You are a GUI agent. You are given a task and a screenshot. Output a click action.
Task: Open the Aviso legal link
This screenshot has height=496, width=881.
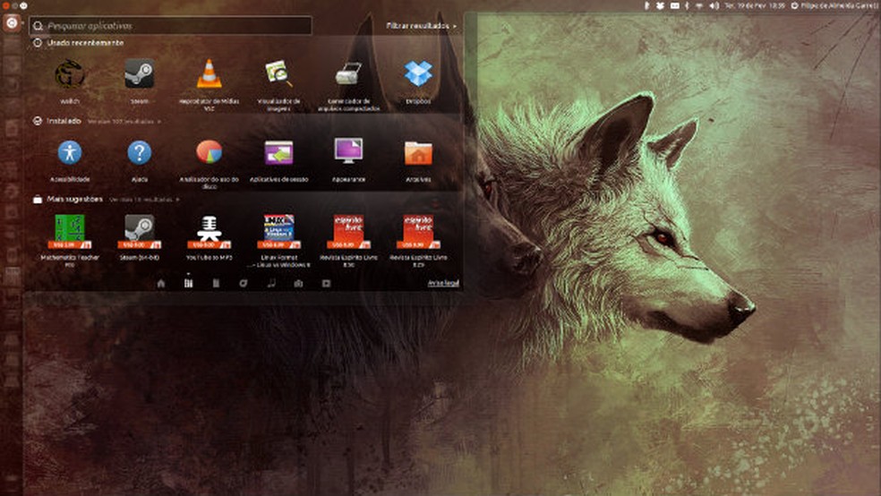click(x=443, y=283)
